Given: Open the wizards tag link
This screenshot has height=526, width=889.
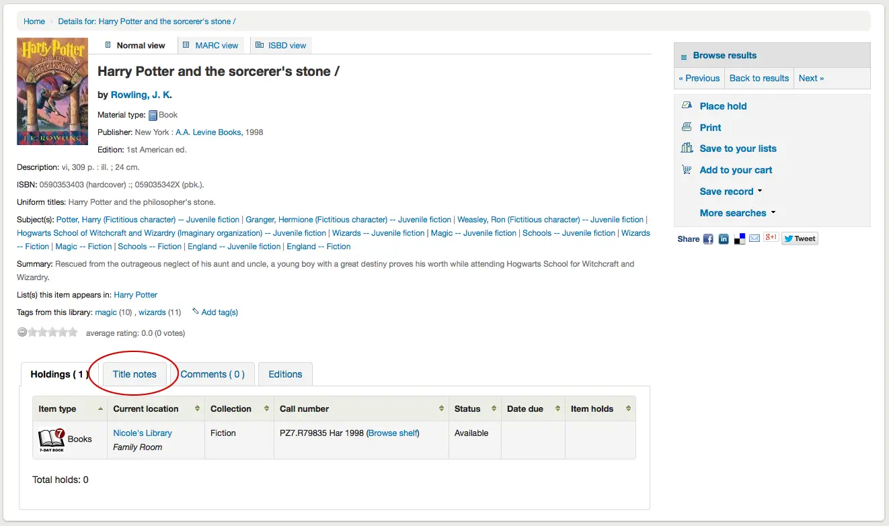Looking at the screenshot, I should [x=152, y=312].
